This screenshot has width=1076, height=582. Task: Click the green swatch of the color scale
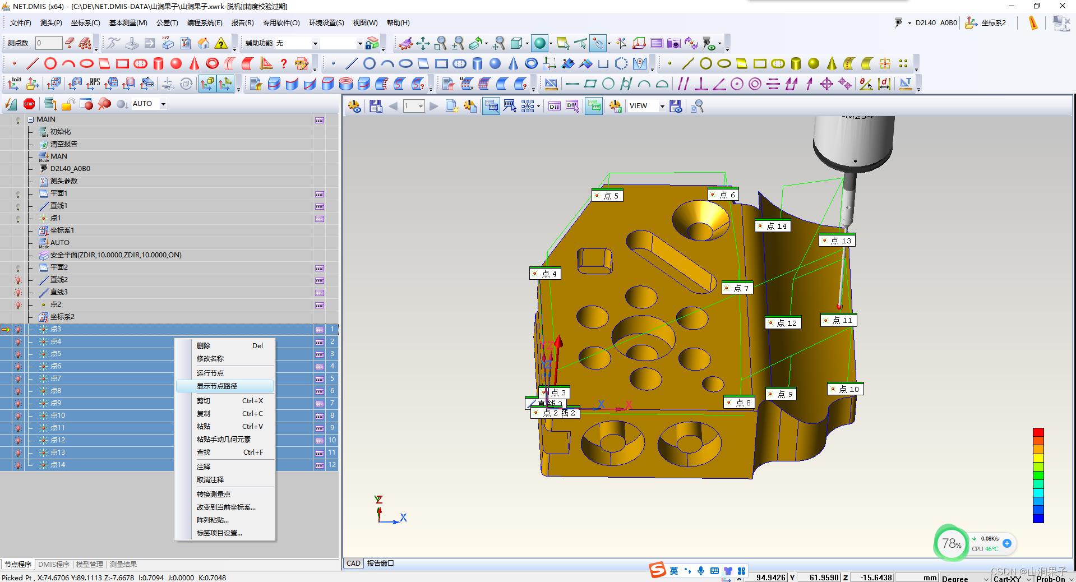pyautogui.click(x=1038, y=475)
